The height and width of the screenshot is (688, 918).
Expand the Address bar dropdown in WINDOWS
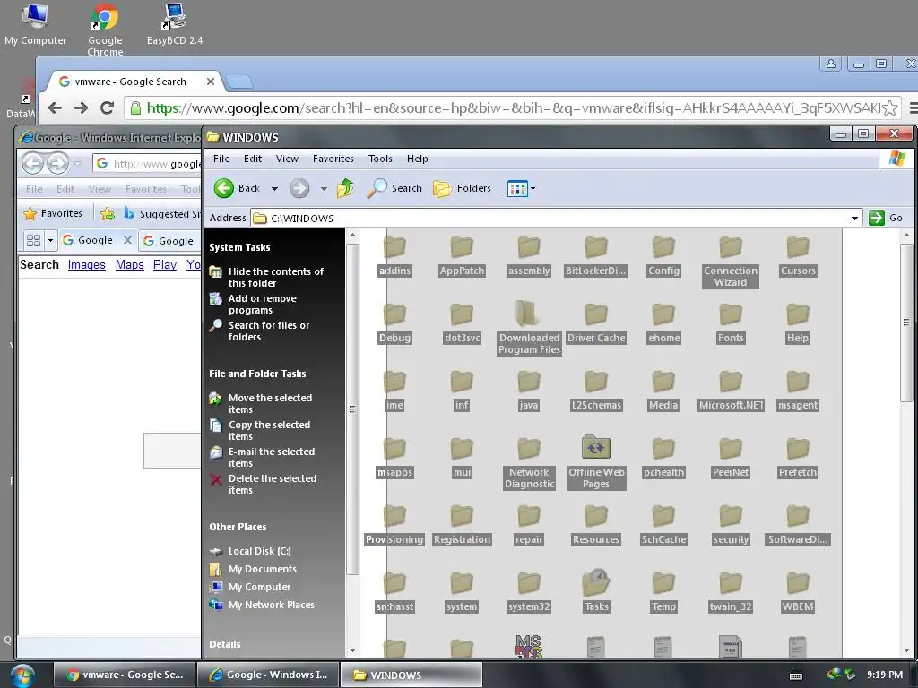pyautogui.click(x=854, y=219)
